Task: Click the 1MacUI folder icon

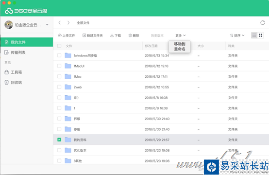Action: [x=68, y=66]
